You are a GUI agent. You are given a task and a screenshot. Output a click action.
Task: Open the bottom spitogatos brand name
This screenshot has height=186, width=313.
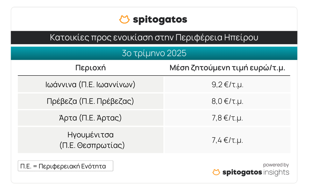click(242, 172)
